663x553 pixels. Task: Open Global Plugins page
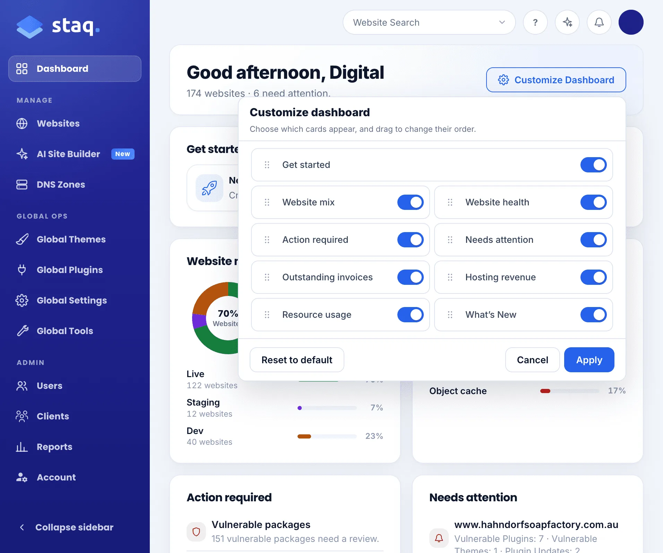tap(75, 270)
